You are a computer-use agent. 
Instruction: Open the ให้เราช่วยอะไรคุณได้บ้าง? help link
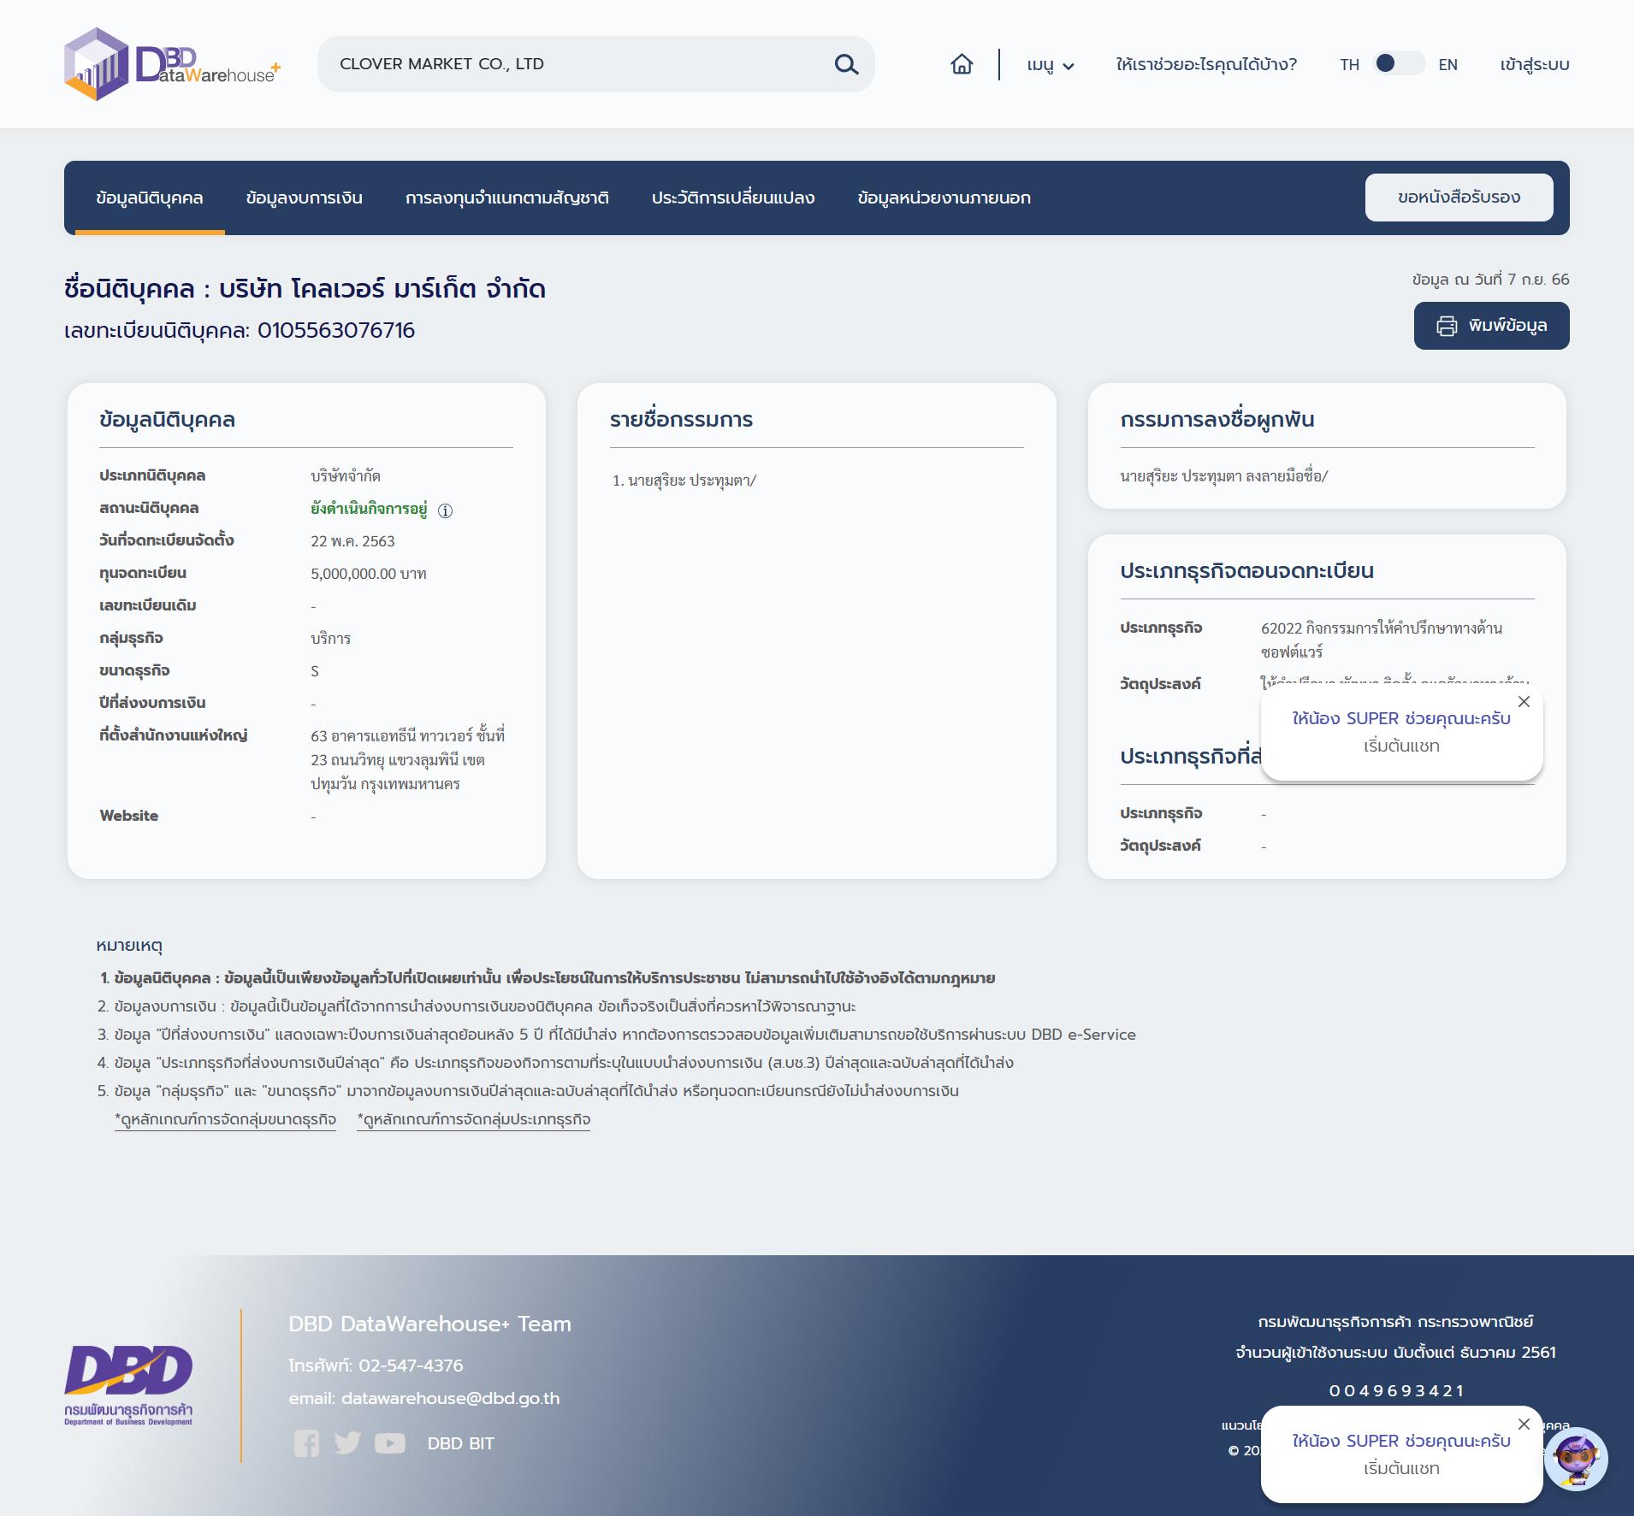pos(1206,64)
